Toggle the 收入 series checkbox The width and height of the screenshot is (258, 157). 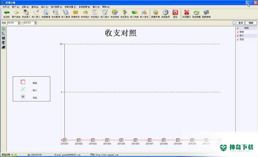tap(238, 36)
